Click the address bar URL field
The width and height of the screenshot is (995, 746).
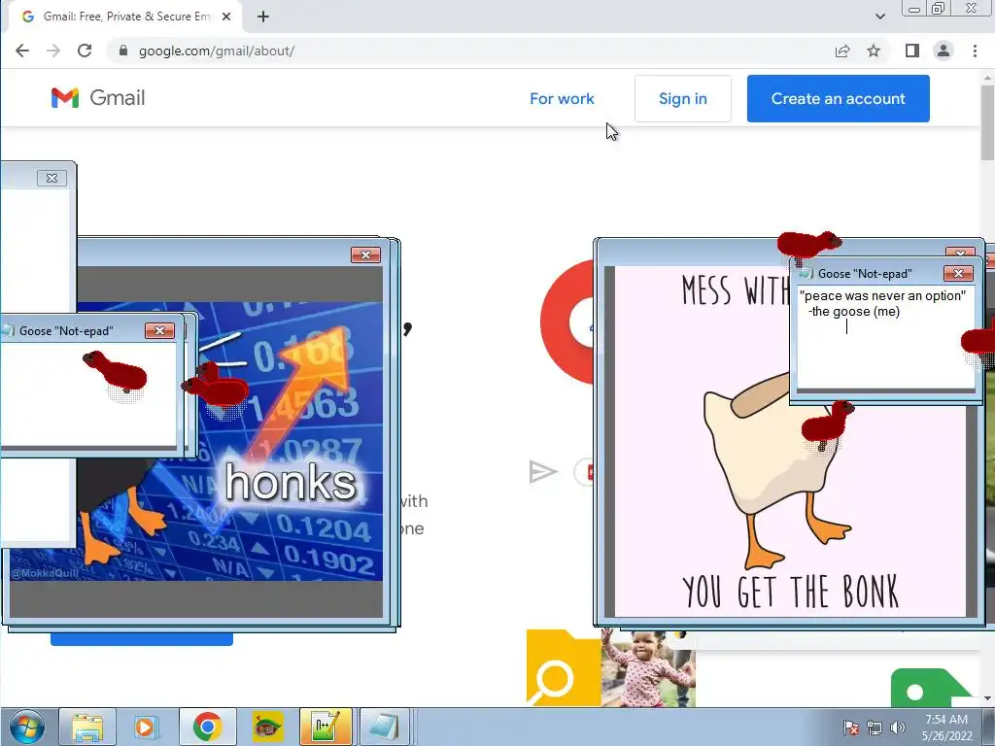point(469,51)
